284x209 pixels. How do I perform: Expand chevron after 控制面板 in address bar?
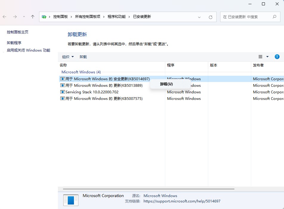pyautogui.click(x=71, y=17)
